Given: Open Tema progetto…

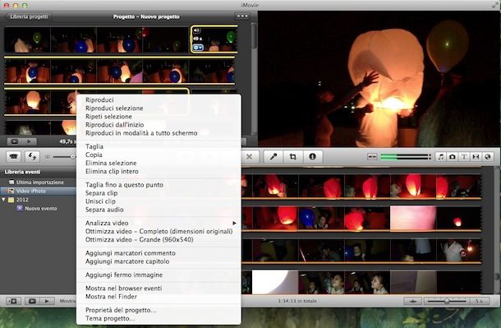Looking at the screenshot, I should tap(110, 318).
